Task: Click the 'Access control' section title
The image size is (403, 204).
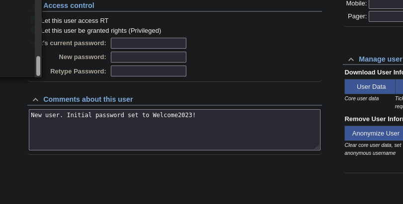Action: pyautogui.click(x=69, y=5)
